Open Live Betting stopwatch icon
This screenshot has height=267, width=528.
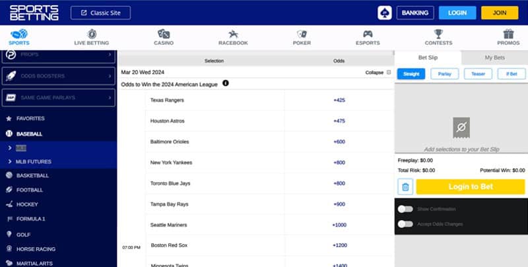point(92,34)
